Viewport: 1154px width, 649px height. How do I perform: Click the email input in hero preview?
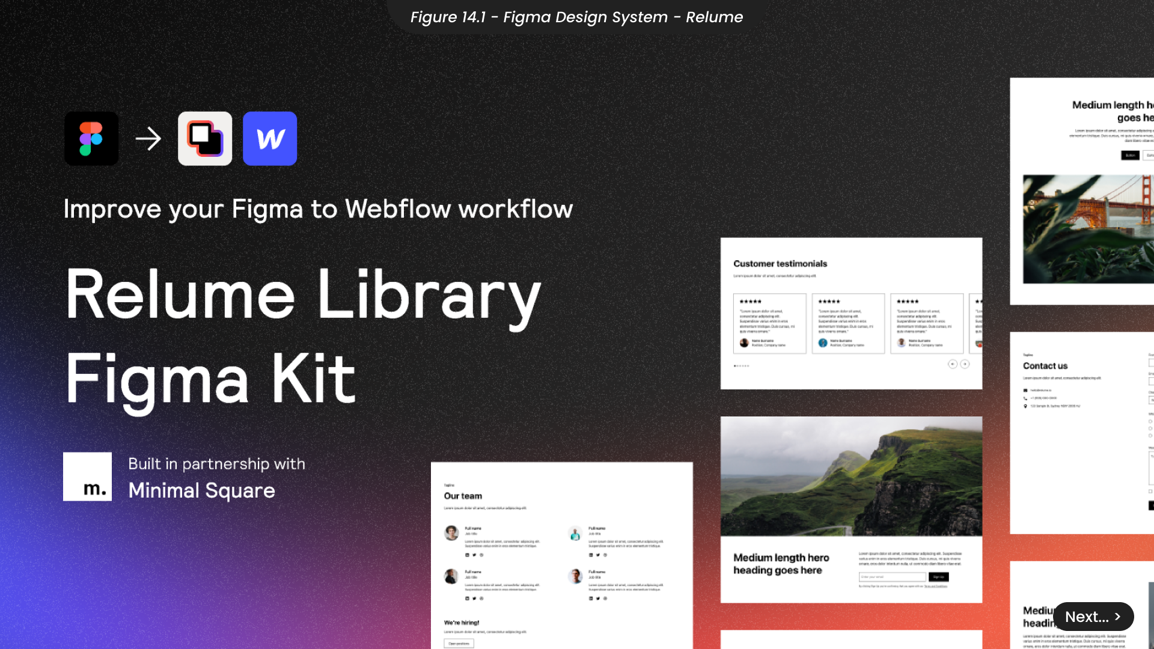(892, 577)
